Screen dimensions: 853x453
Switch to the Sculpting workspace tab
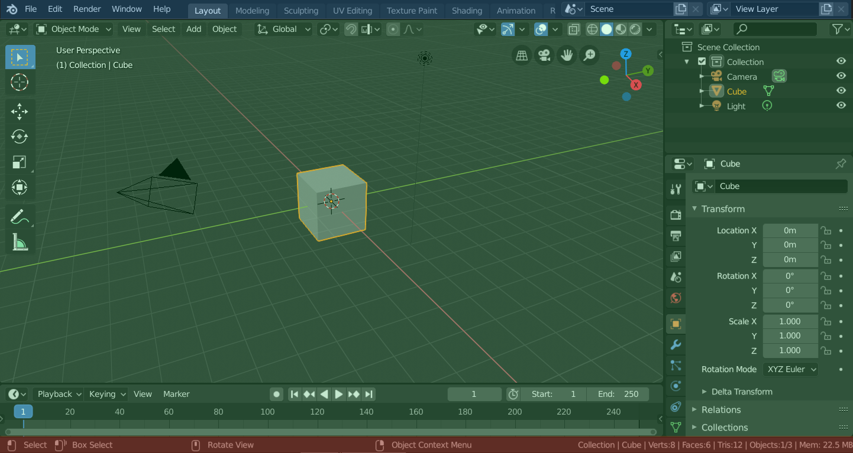coord(301,10)
